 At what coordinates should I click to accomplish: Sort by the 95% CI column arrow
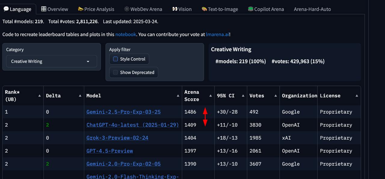click(243, 96)
